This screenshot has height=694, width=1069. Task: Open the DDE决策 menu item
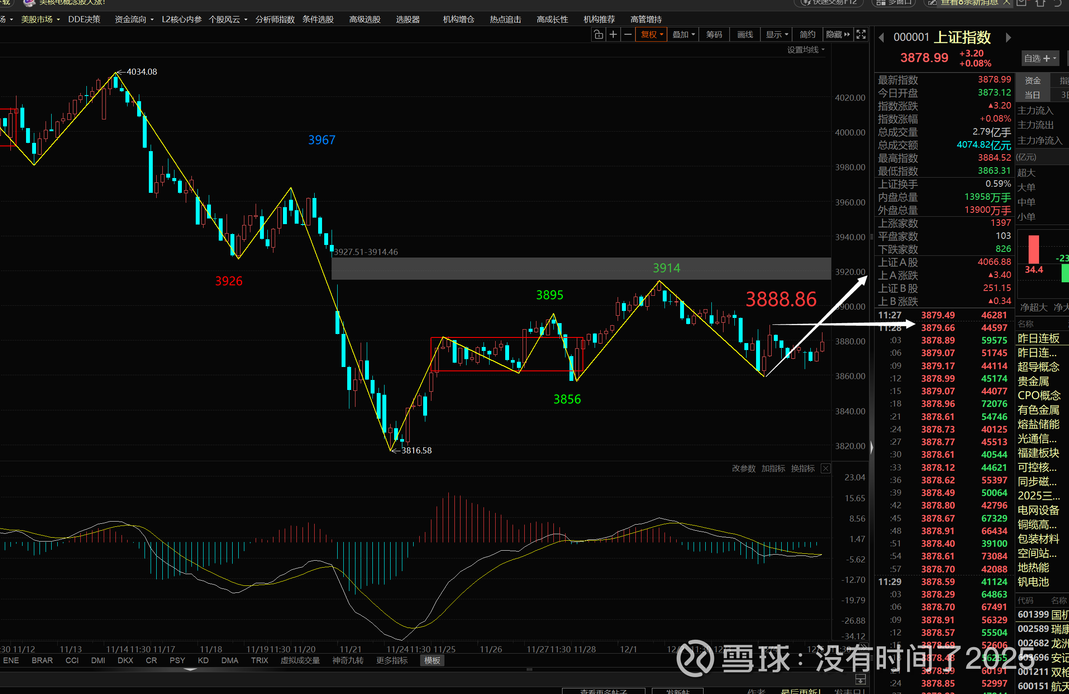coord(84,20)
